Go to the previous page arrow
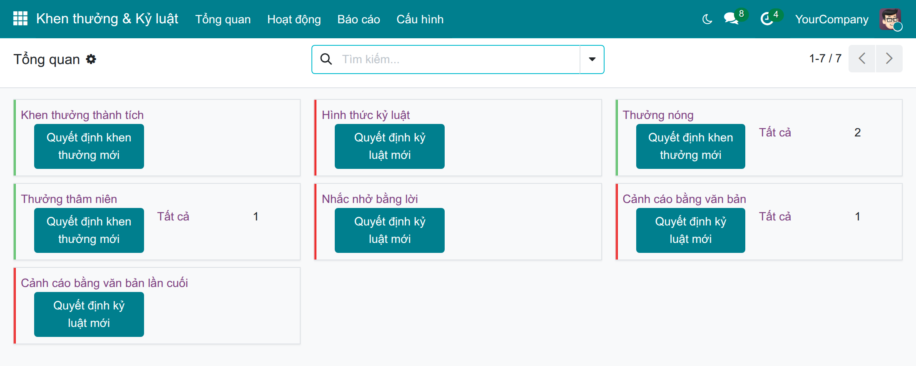The image size is (916, 366). (x=862, y=59)
